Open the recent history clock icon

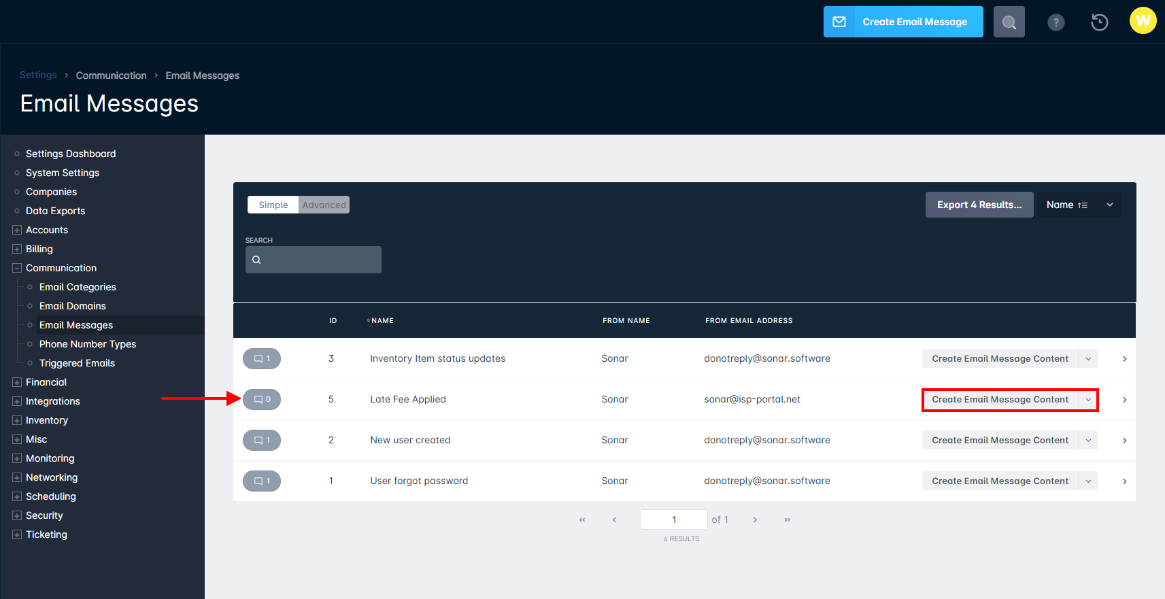pos(1100,22)
